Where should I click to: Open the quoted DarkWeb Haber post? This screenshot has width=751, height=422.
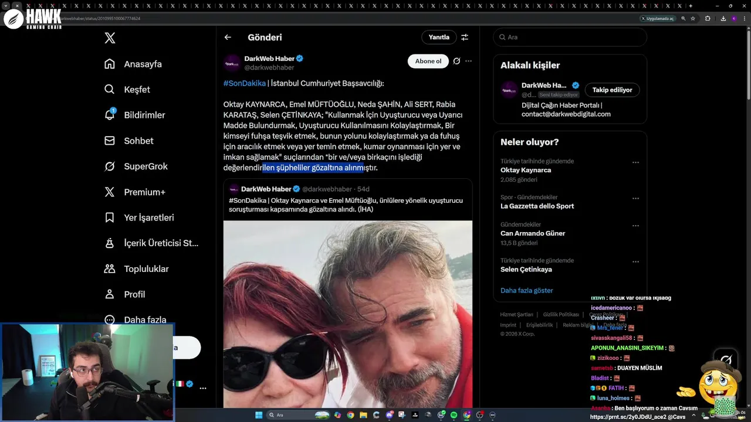coord(347,199)
